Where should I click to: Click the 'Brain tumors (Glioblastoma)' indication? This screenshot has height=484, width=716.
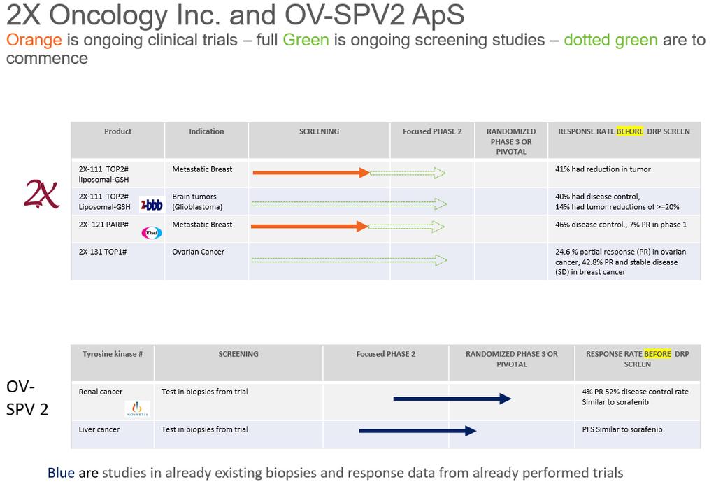tap(197, 201)
